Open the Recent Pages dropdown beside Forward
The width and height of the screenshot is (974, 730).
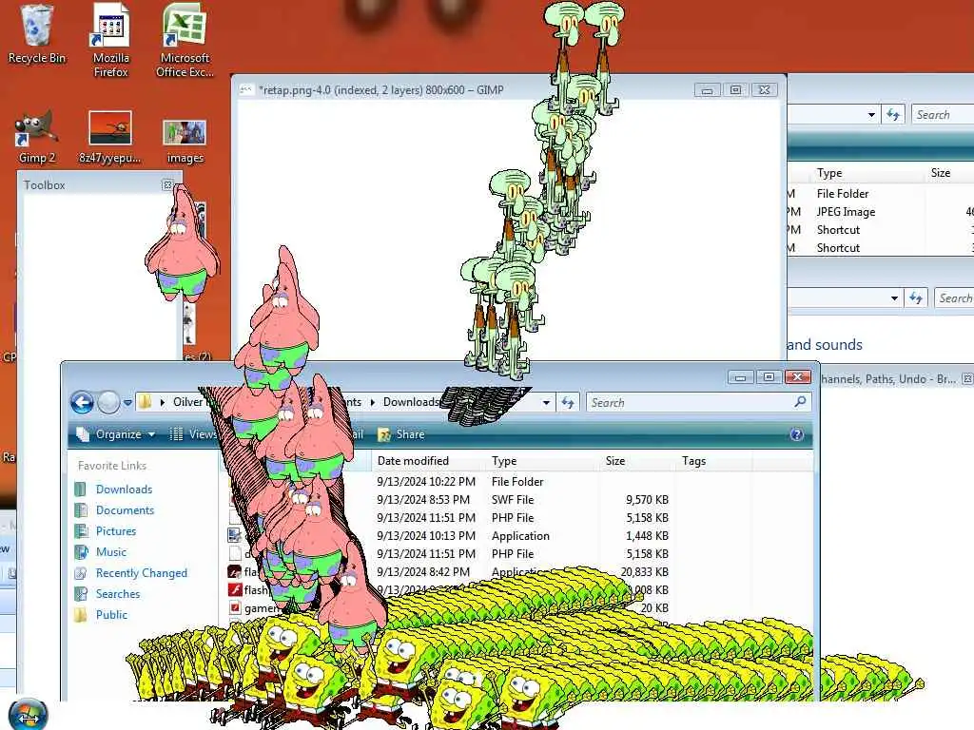click(127, 402)
